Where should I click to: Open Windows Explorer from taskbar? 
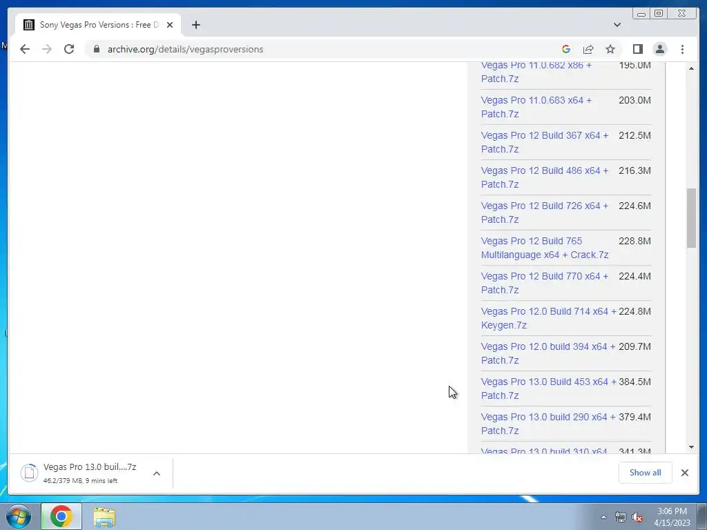pyautogui.click(x=104, y=517)
